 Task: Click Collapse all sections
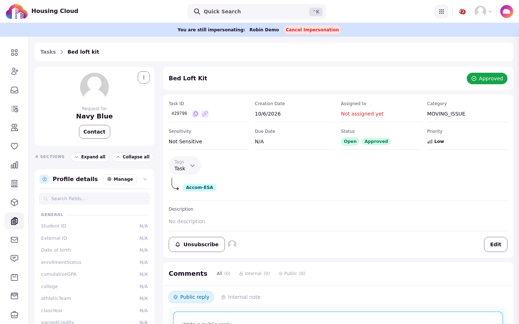click(133, 157)
